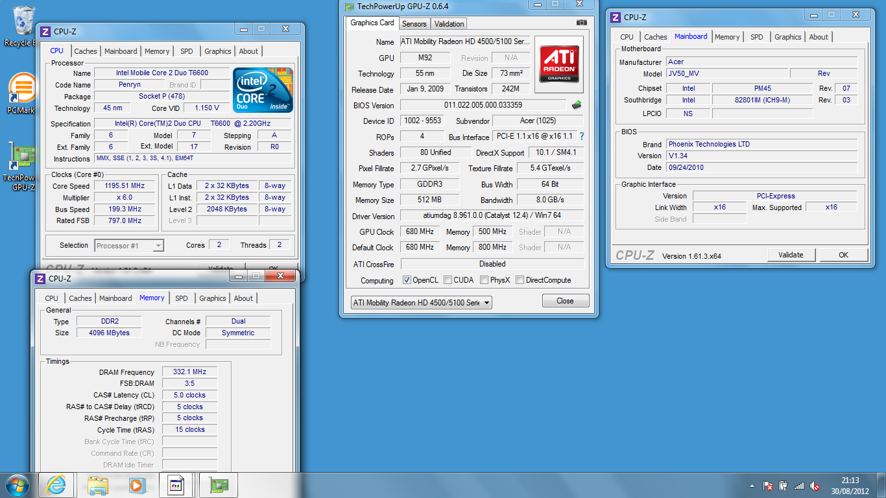Click Validate in the right CPU-Z window
This screenshot has height=498, width=886.
point(791,255)
